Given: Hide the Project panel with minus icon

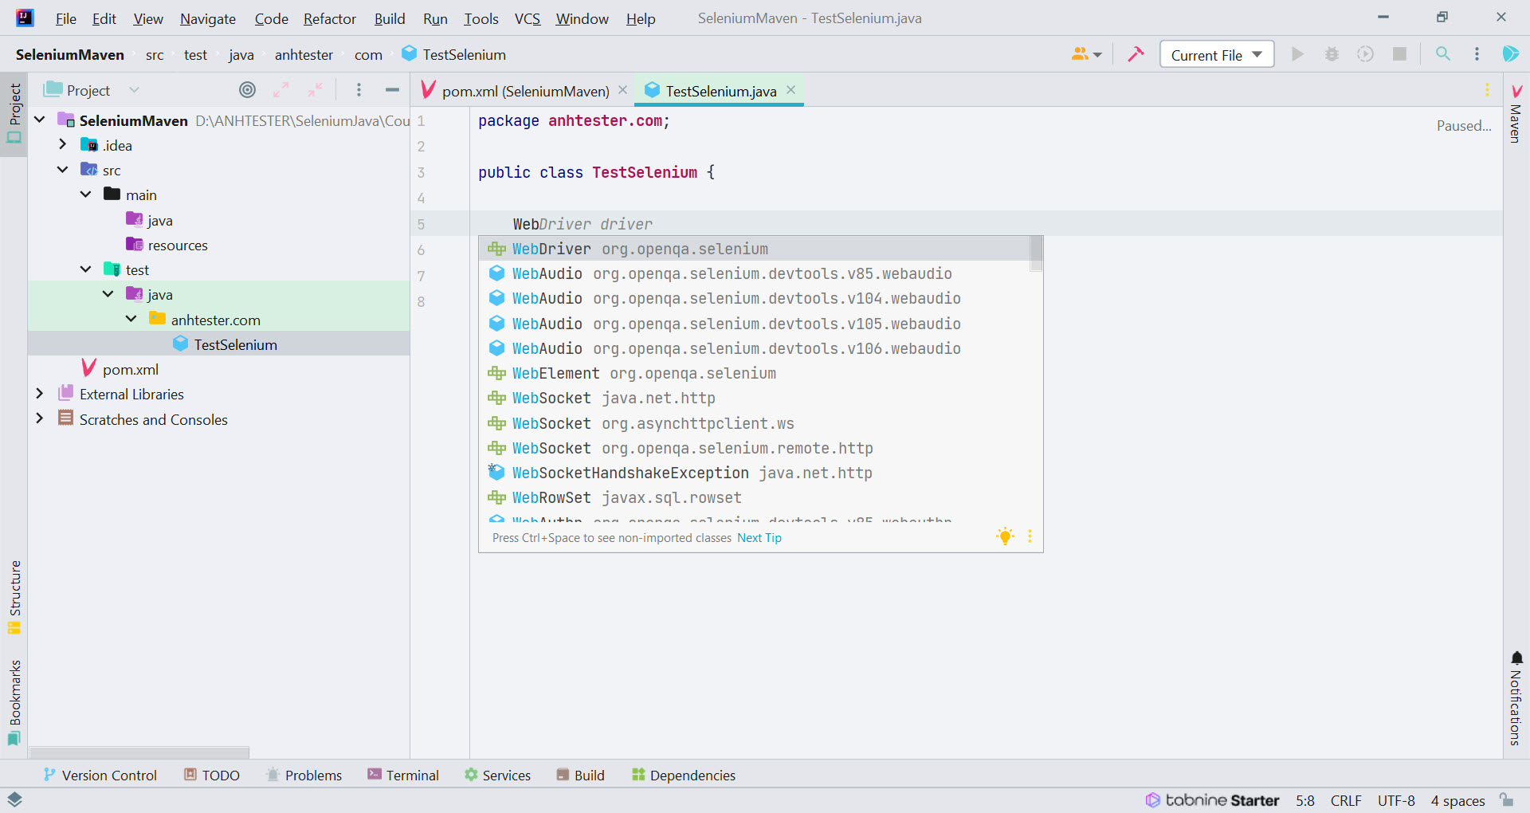Looking at the screenshot, I should pos(392,90).
